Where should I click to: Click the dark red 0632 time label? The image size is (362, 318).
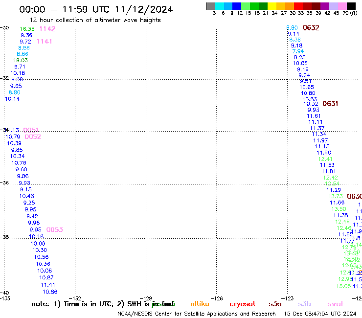tap(311, 28)
